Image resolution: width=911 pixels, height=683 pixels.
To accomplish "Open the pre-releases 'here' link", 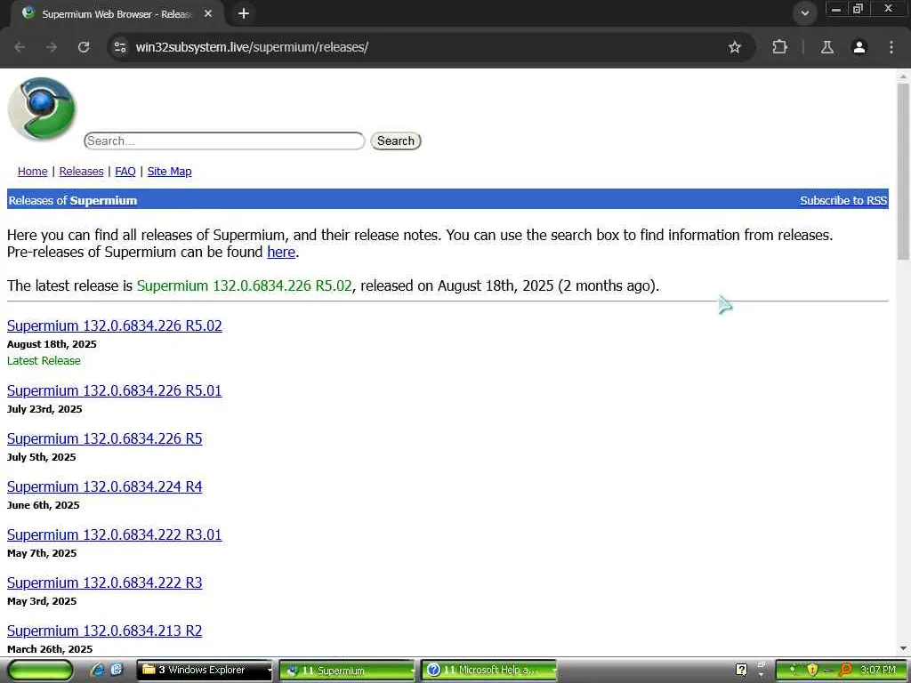I will 281,252.
